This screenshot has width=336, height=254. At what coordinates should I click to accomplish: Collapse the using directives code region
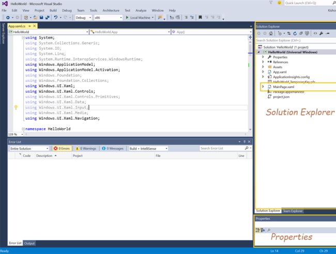coord(23,38)
